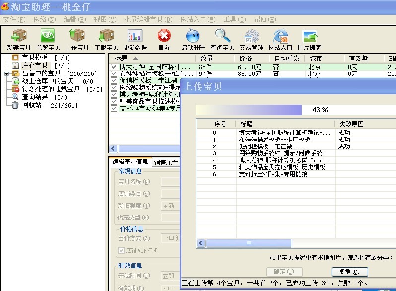Expand the 出售中的宝贝 tree node

(x=6, y=74)
